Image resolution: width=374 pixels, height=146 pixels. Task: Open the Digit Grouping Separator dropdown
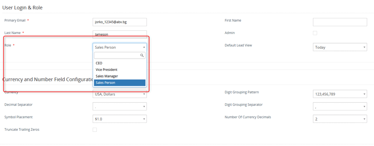340,106
